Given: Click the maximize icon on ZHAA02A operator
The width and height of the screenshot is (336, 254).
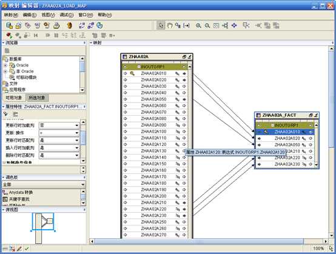Looking at the screenshot, I should click(184, 57).
